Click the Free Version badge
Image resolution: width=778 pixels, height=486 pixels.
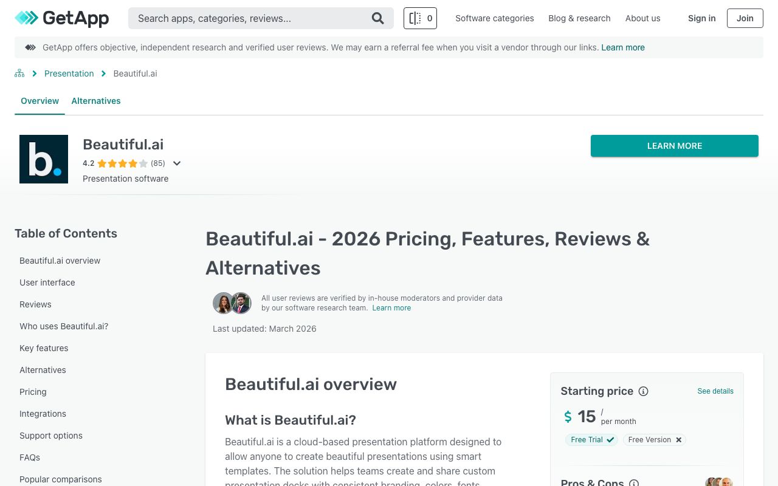[x=655, y=440]
